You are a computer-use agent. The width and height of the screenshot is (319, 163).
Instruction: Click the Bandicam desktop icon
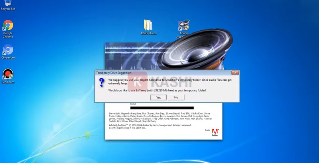coord(8,74)
